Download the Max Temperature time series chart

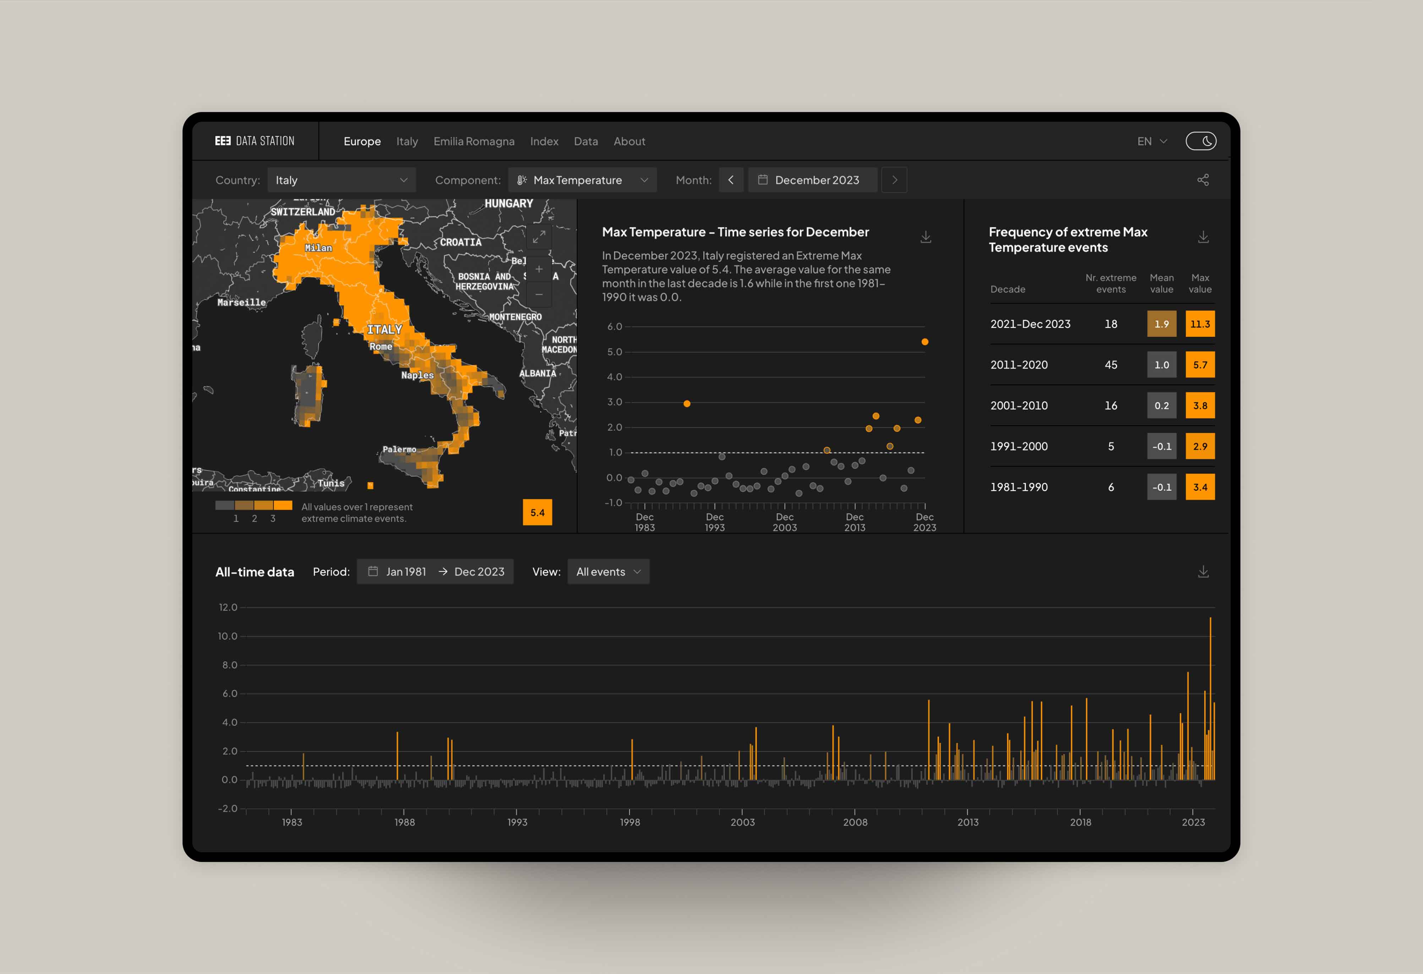925,237
